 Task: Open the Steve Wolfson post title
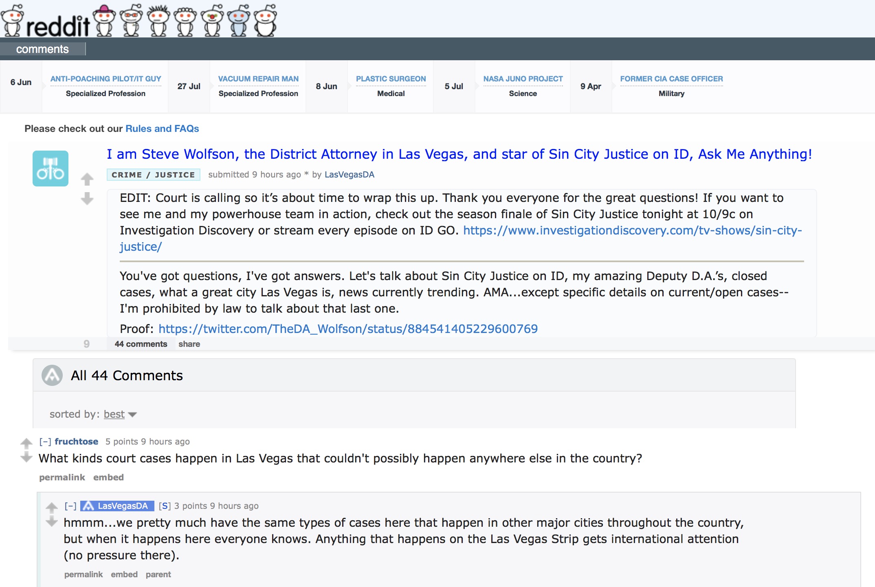click(459, 154)
